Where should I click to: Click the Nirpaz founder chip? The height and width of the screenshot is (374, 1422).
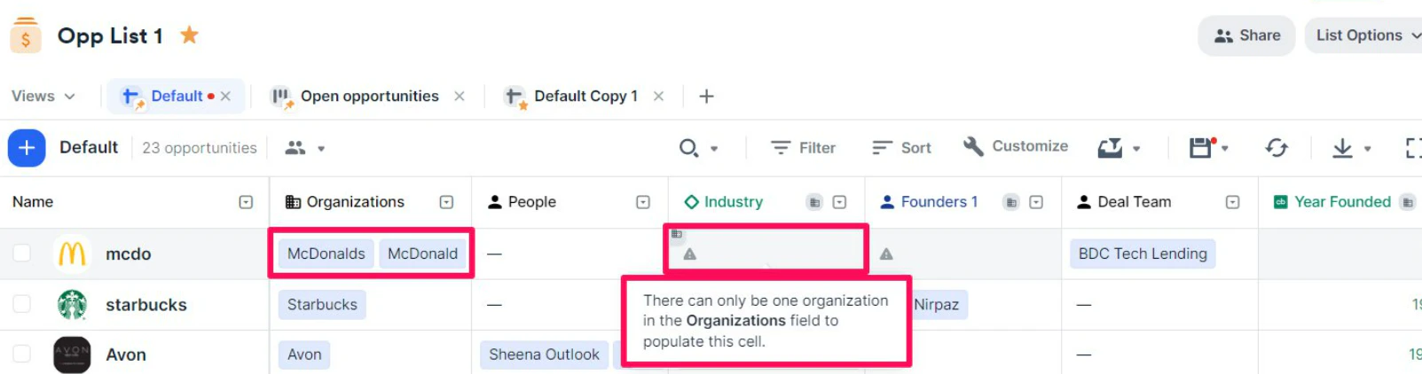(x=937, y=305)
